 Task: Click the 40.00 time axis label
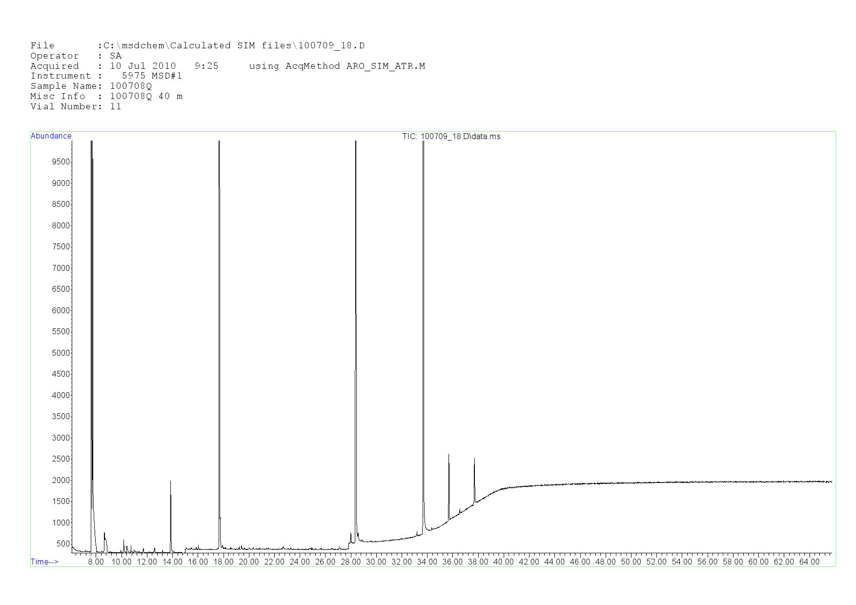tap(503, 562)
